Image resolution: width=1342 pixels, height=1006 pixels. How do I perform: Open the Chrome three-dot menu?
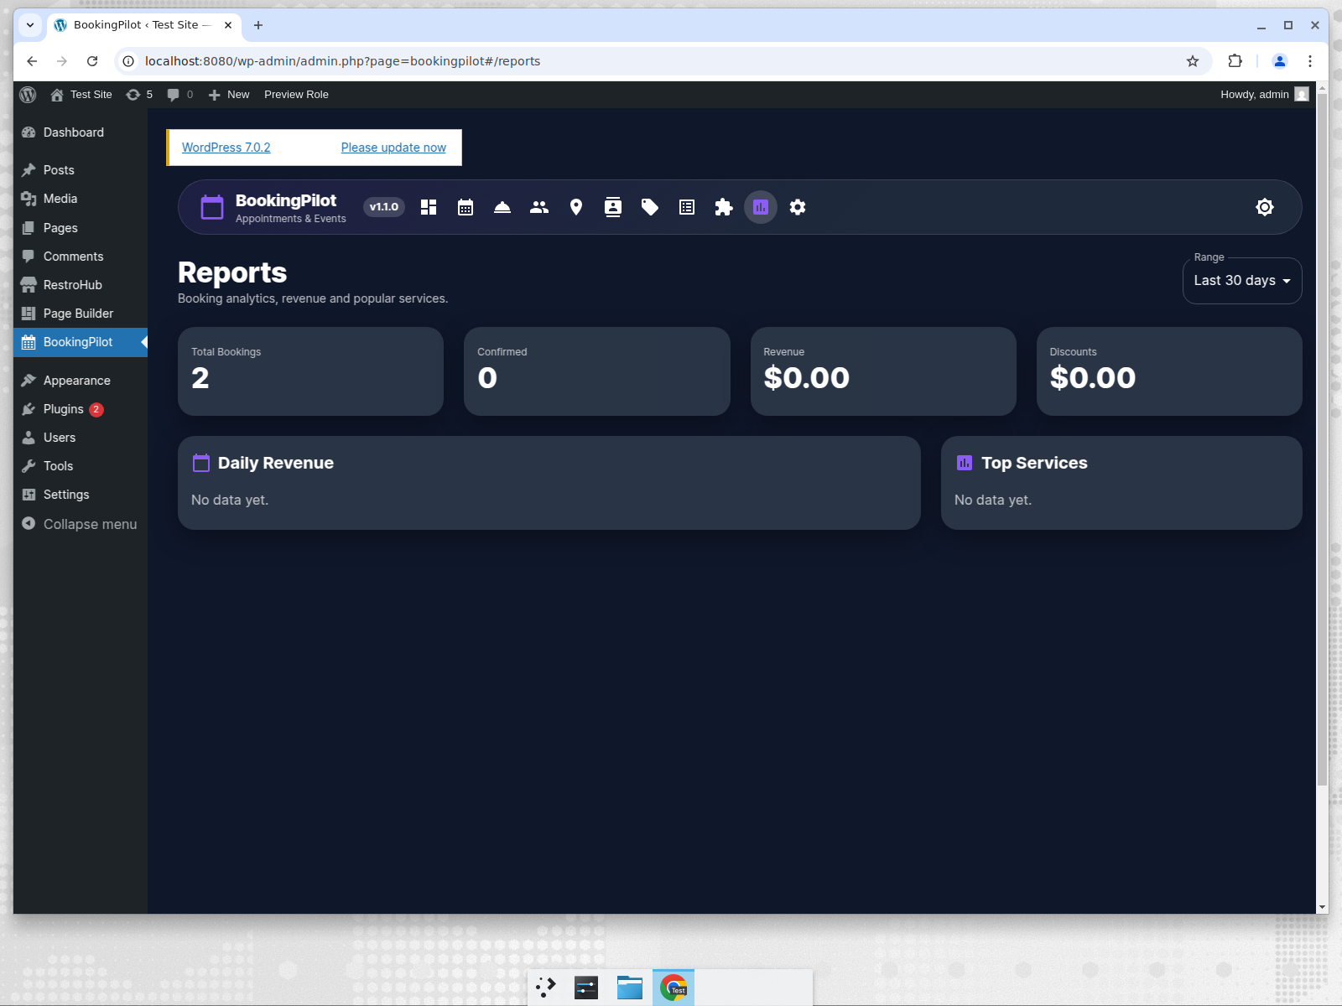(1310, 61)
